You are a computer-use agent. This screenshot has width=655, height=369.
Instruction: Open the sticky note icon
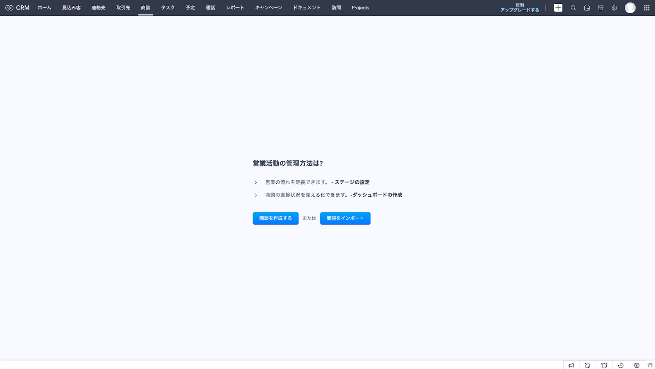pyautogui.click(x=587, y=365)
